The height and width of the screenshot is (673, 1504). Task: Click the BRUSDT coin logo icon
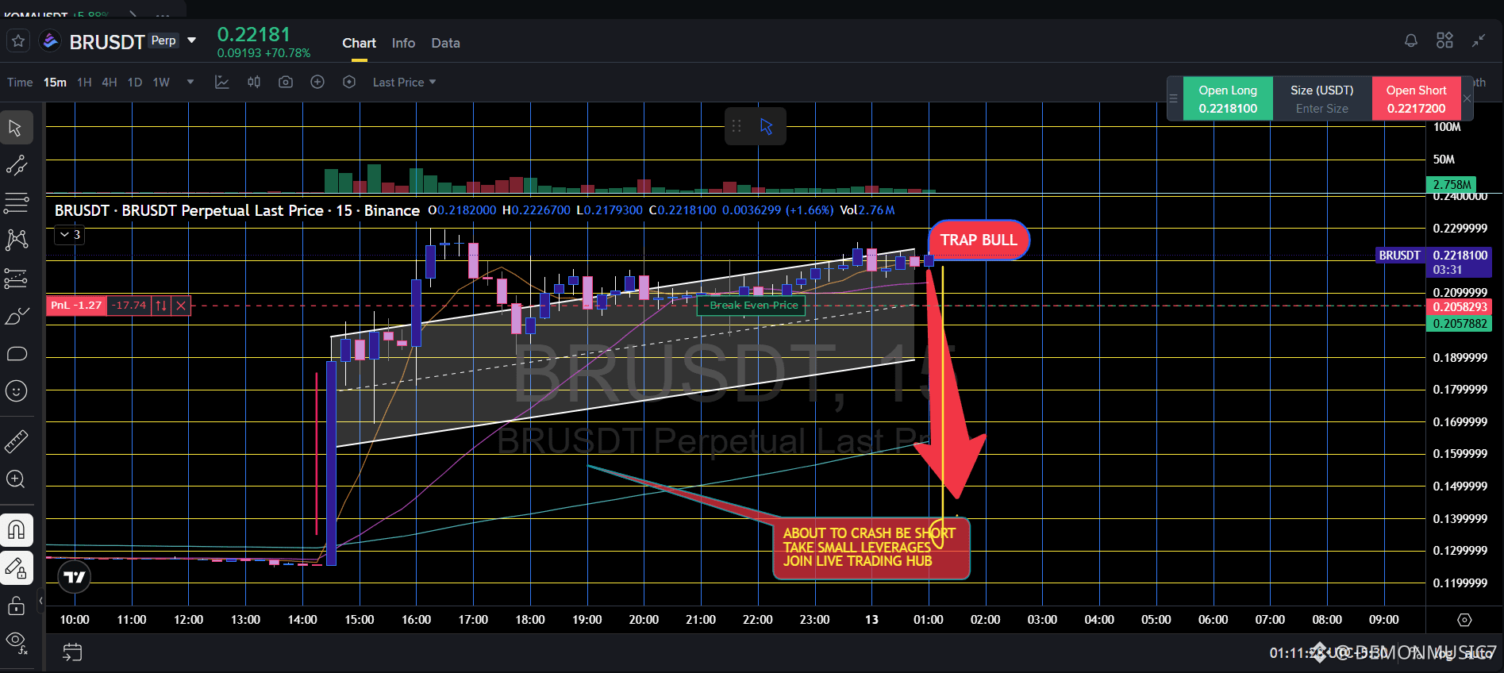tap(50, 40)
